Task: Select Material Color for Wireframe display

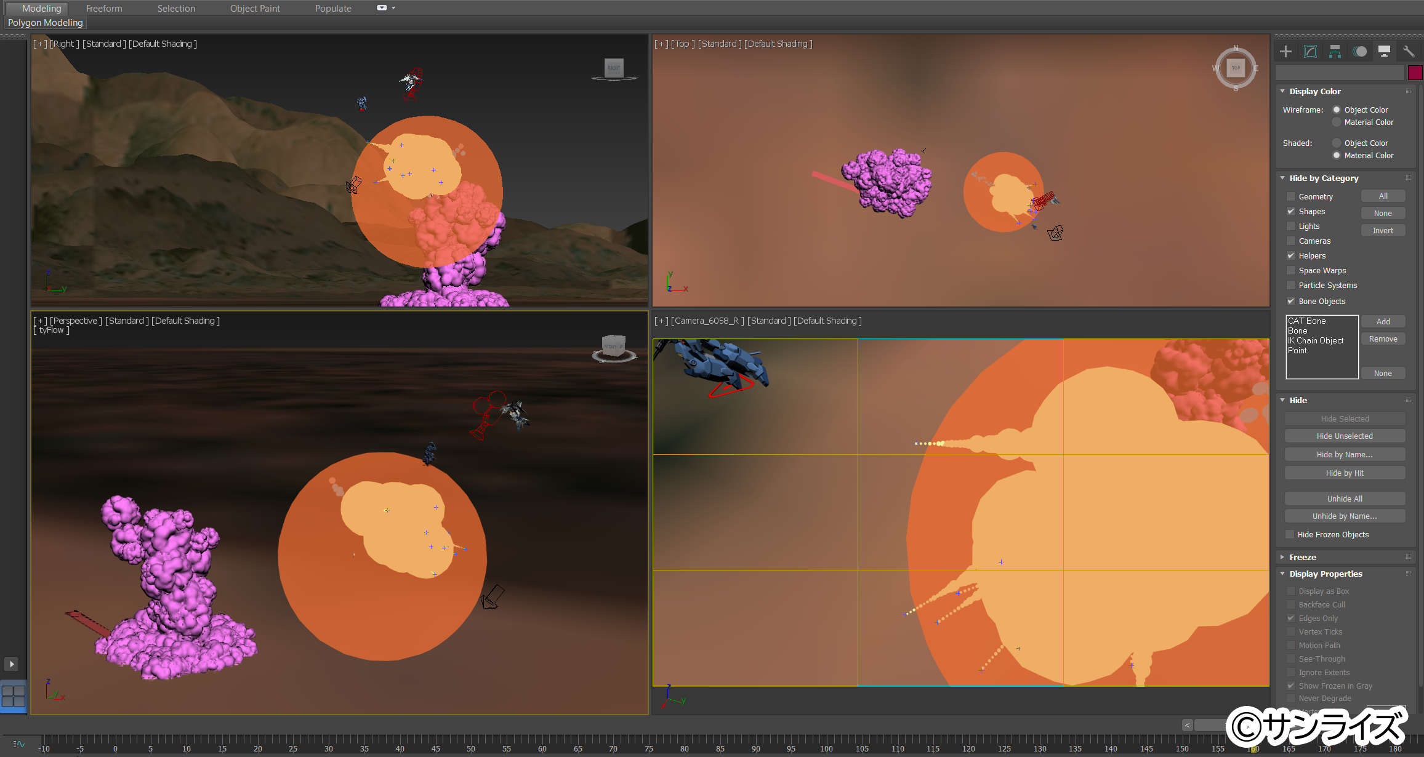Action: point(1337,122)
